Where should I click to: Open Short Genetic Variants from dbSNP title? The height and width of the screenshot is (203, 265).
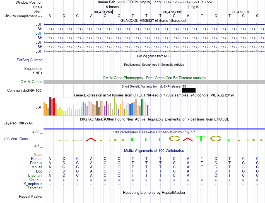[x=154, y=86]
